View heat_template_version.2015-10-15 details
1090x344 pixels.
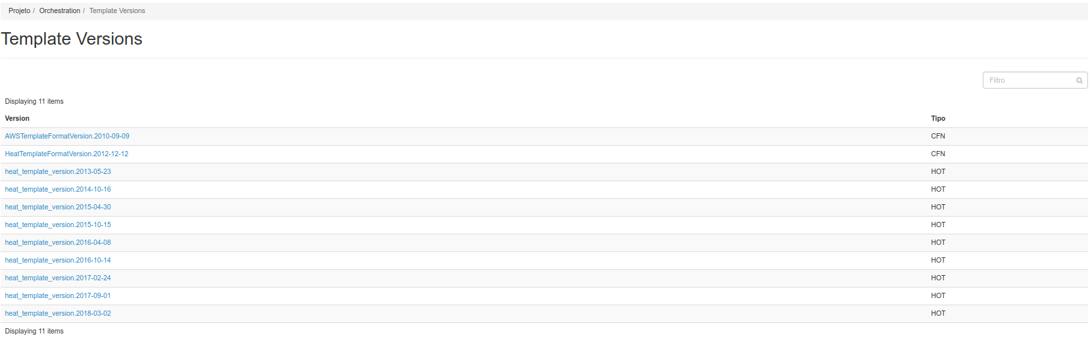pos(58,225)
